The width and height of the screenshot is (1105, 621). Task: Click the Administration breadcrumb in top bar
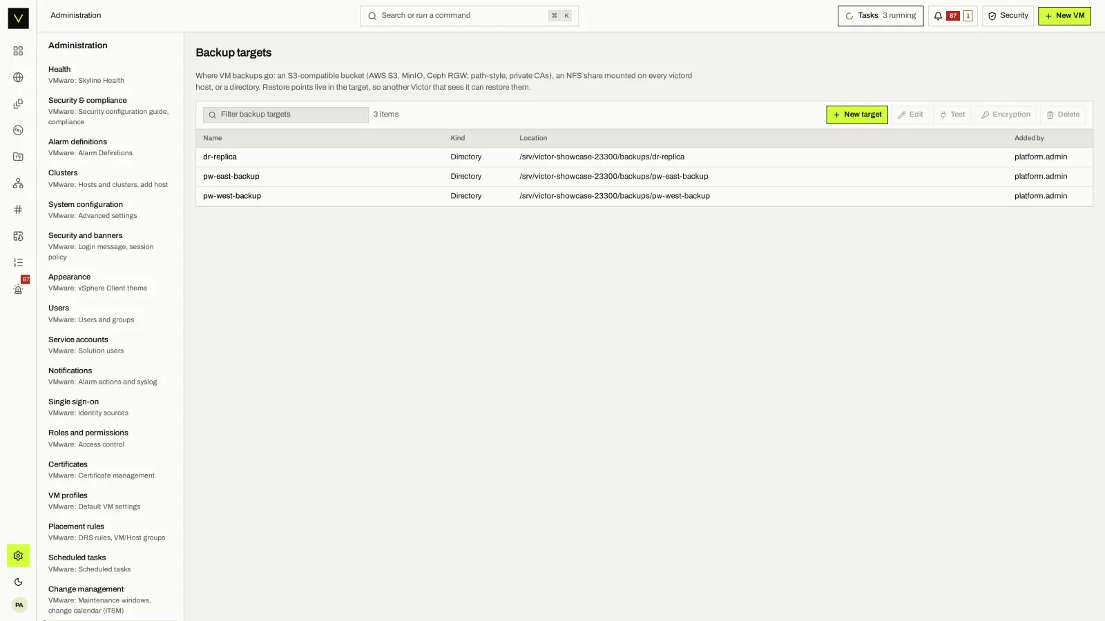tap(75, 16)
